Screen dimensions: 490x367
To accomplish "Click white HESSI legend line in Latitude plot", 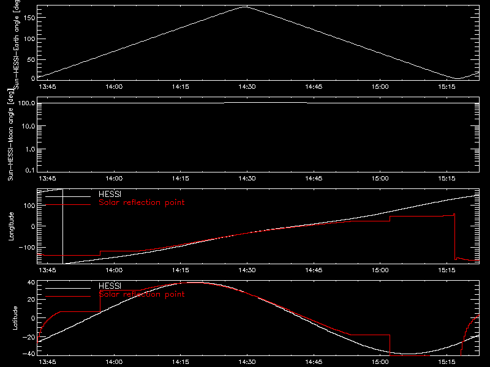I will click(x=68, y=288).
